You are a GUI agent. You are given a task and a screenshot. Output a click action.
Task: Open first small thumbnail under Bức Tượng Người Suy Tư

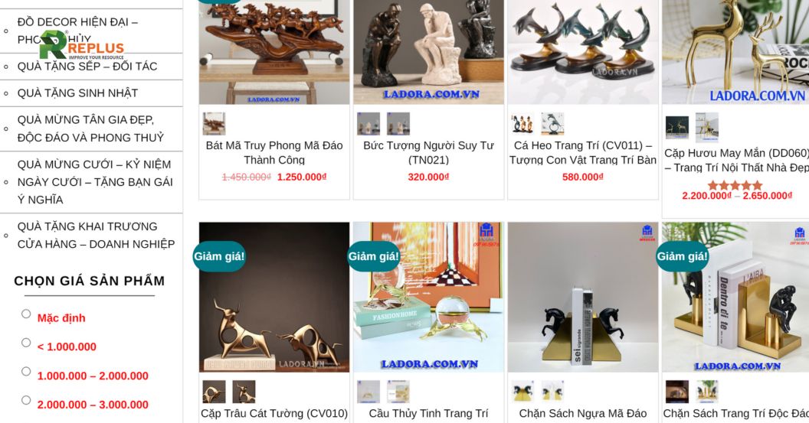pos(368,124)
